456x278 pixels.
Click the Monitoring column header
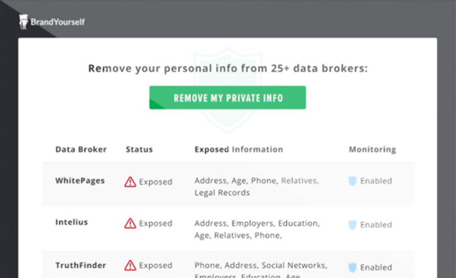pyautogui.click(x=372, y=150)
